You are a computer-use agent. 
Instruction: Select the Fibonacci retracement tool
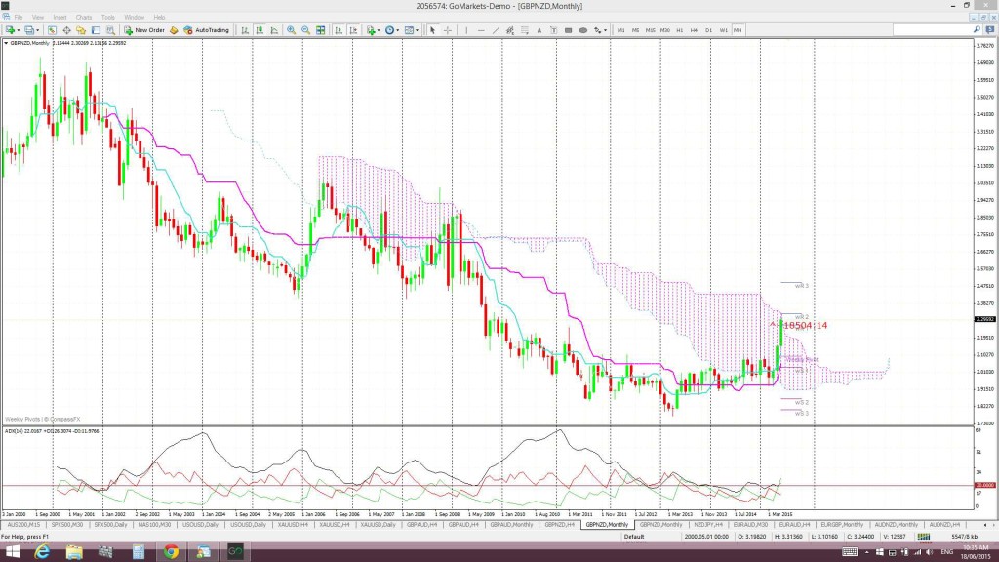(x=524, y=30)
